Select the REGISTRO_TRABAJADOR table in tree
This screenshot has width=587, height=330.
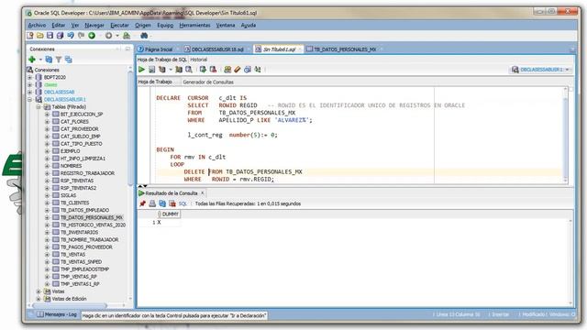pos(87,173)
